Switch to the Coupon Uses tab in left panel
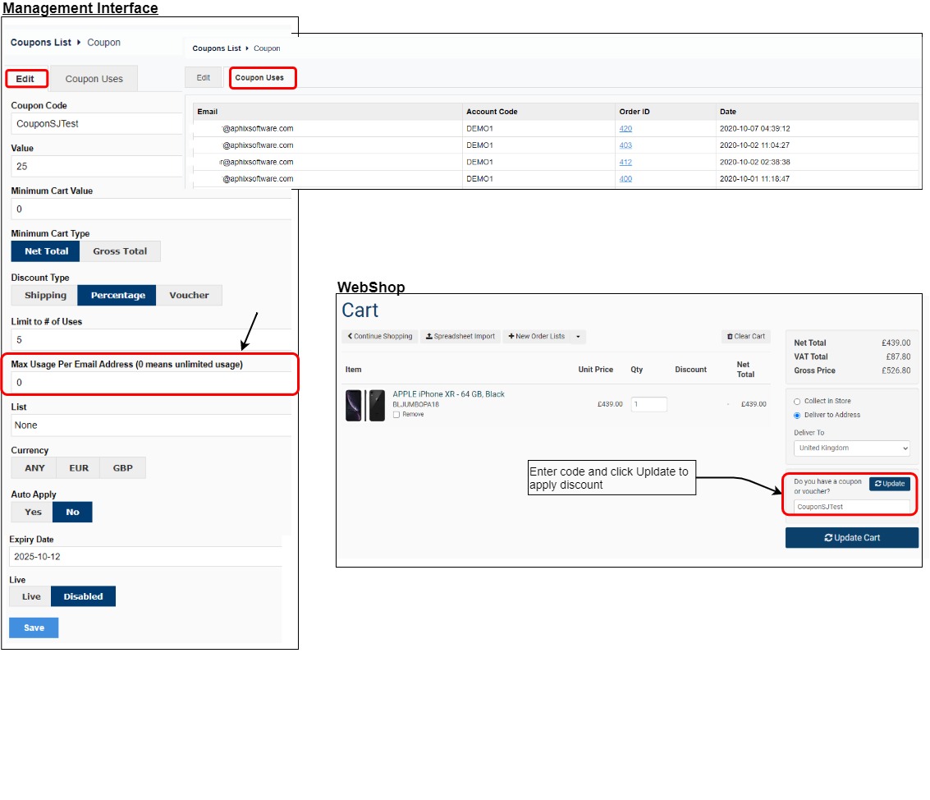The height and width of the screenshot is (800, 930). (x=94, y=79)
